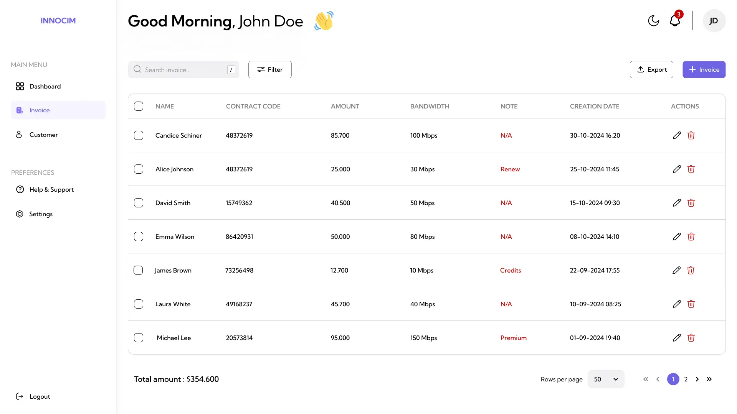The width and height of the screenshot is (737, 414).
Task: Edit Laura White invoice entry
Action: 677,304
